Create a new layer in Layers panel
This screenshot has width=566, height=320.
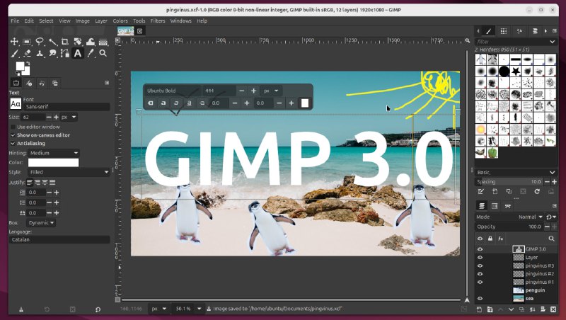coord(479,309)
